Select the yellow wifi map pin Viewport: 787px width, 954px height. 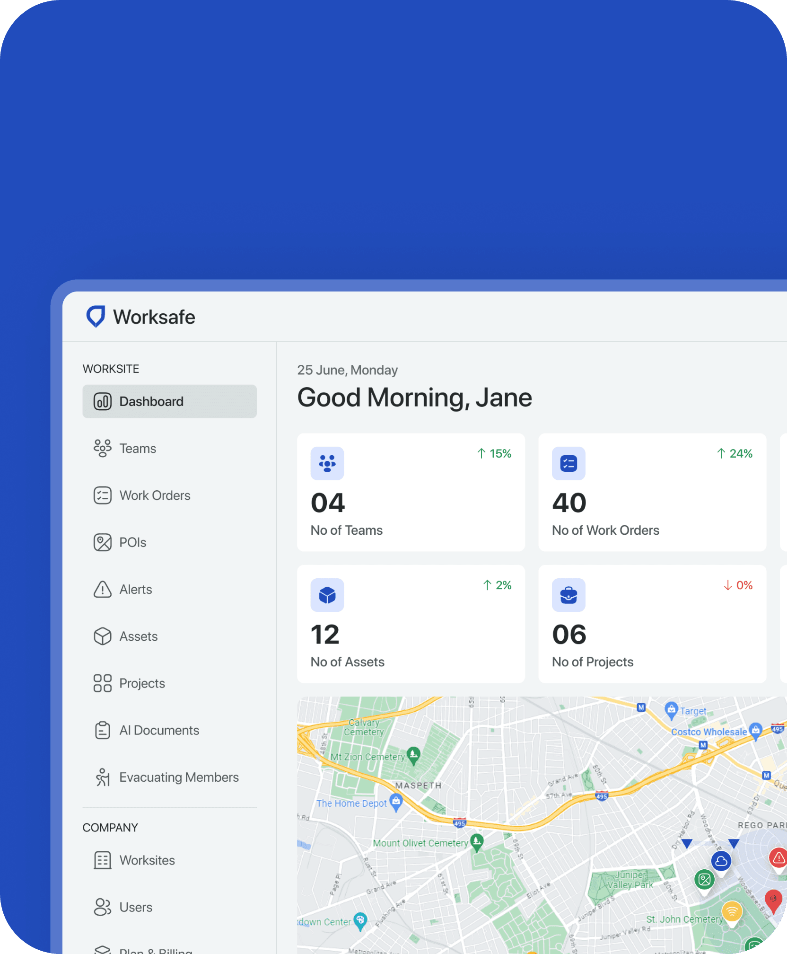tap(732, 911)
